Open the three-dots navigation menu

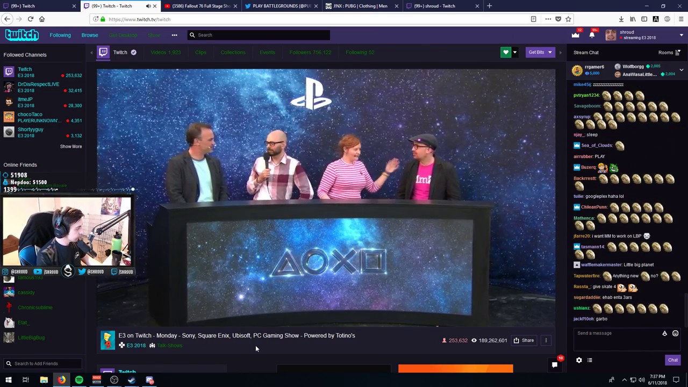point(174,35)
